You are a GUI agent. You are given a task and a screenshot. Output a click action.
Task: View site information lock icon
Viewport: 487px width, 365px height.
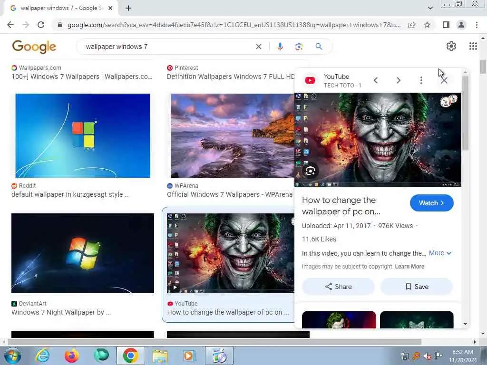(60, 25)
